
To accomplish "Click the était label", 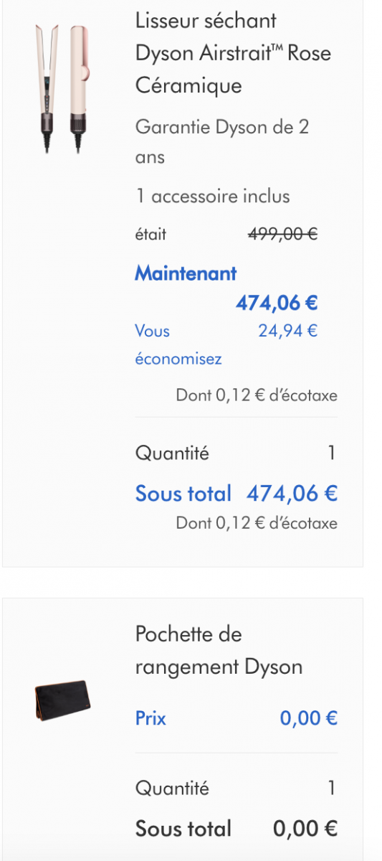I will 151,235.
